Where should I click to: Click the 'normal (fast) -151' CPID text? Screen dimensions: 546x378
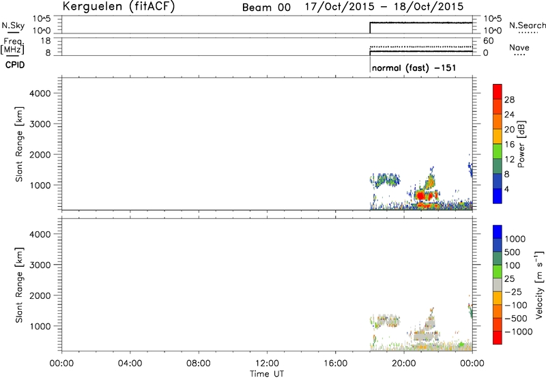click(x=414, y=68)
